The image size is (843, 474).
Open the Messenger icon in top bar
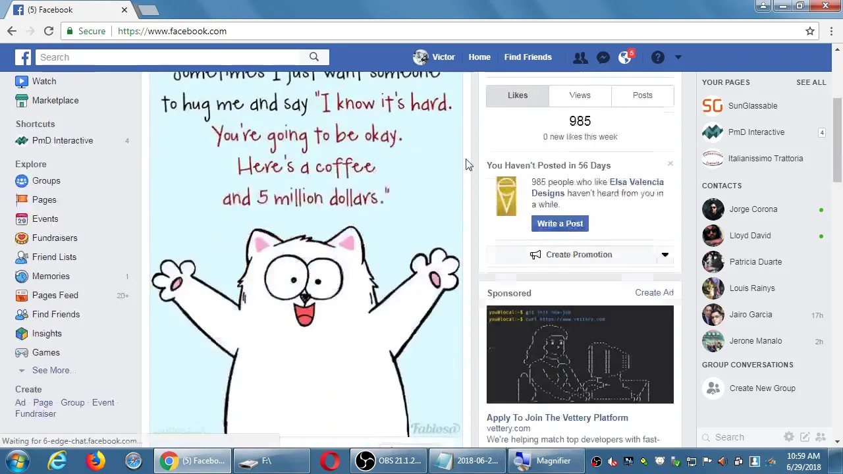point(603,57)
